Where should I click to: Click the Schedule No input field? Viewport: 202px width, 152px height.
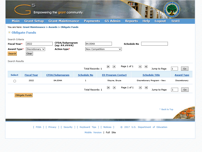pyautogui.click(x=154, y=44)
